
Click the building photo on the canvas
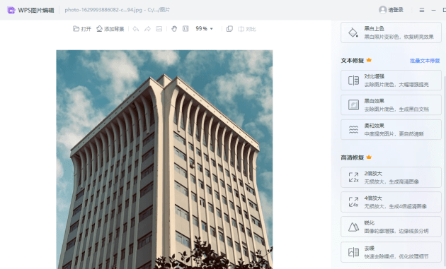pyautogui.click(x=164, y=160)
